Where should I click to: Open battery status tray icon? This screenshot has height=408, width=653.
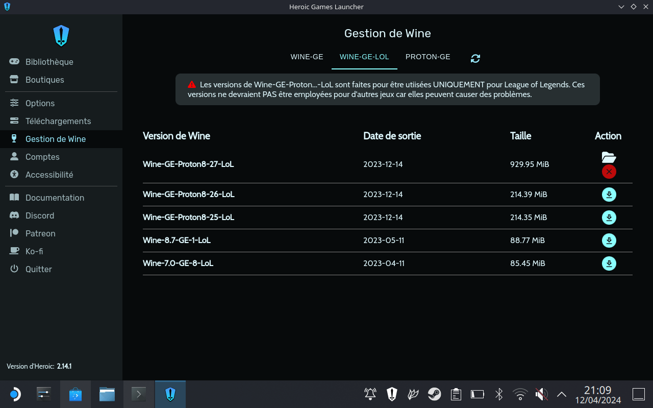478,394
